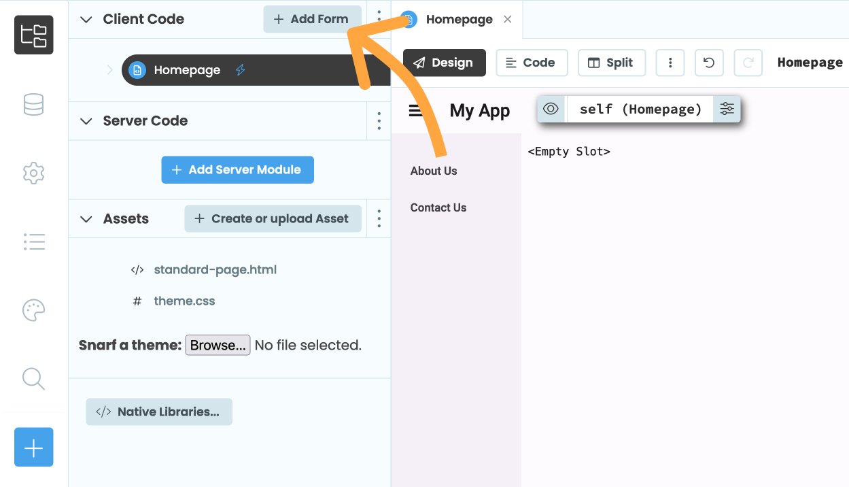Expand the Homepage tree item

(109, 69)
